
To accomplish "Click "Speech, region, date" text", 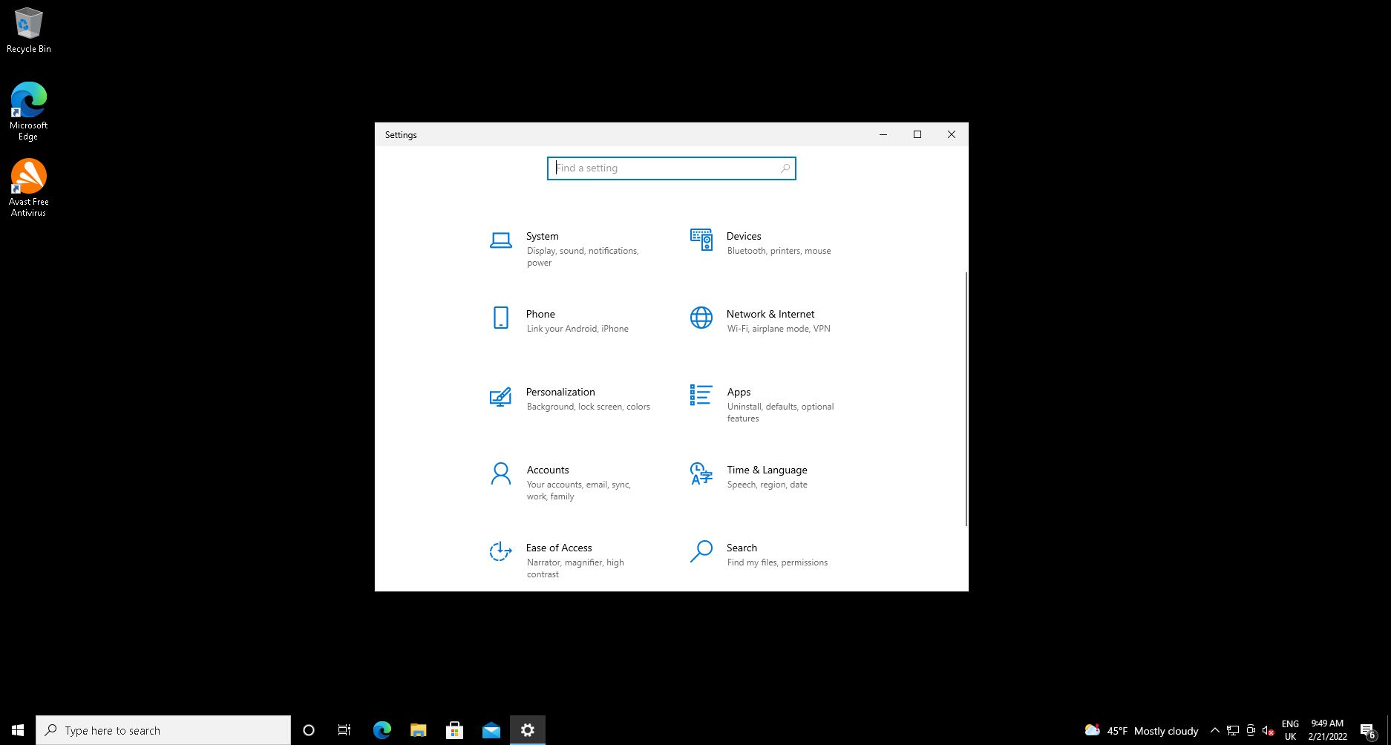I will tap(767, 485).
